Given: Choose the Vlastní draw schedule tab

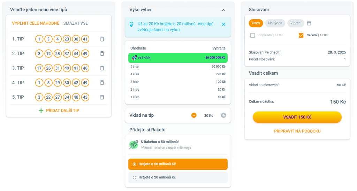Looking at the screenshot, I should point(296,23).
